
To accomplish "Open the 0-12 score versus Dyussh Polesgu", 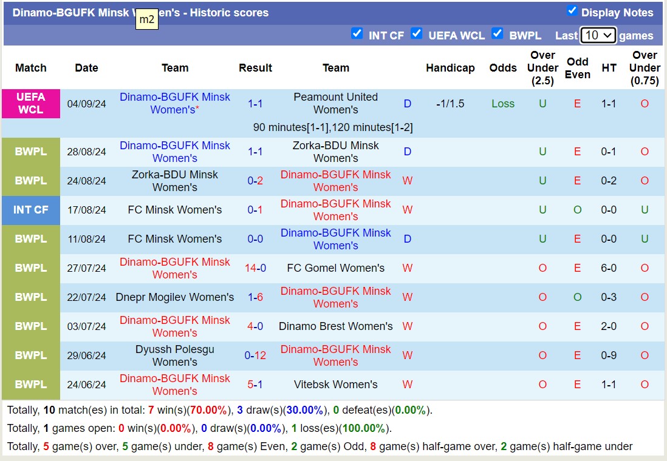I will 255,355.
